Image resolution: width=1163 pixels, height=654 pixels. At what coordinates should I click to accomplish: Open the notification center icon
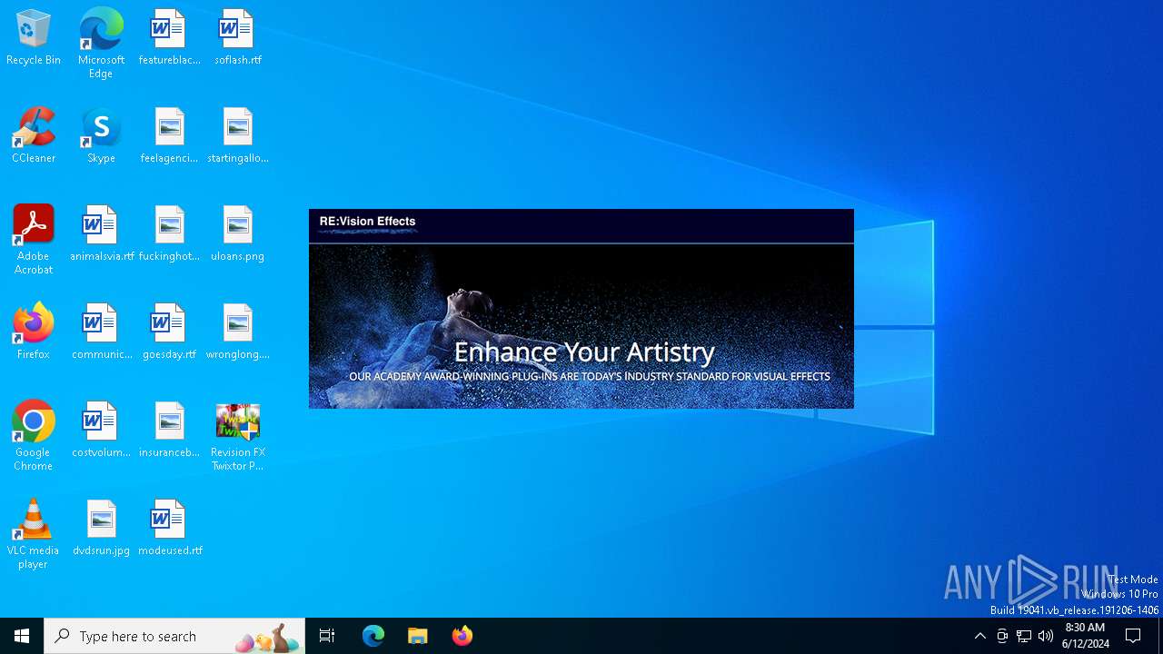pos(1134,636)
